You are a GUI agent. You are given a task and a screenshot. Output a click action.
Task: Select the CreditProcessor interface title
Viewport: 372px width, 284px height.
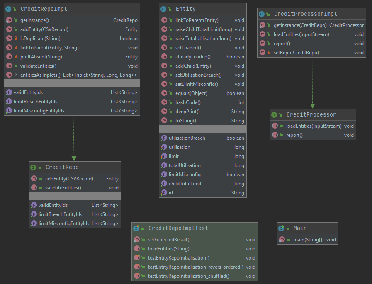(x=311, y=115)
